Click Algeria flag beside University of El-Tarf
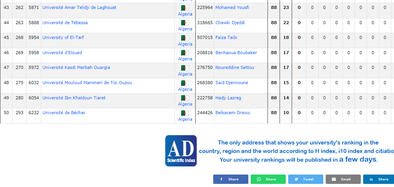The image size is (394, 187). 185,38
